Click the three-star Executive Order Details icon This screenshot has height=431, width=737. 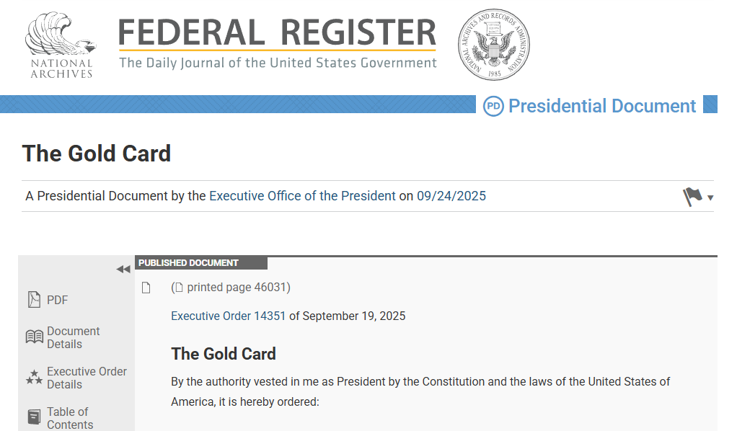coord(34,378)
